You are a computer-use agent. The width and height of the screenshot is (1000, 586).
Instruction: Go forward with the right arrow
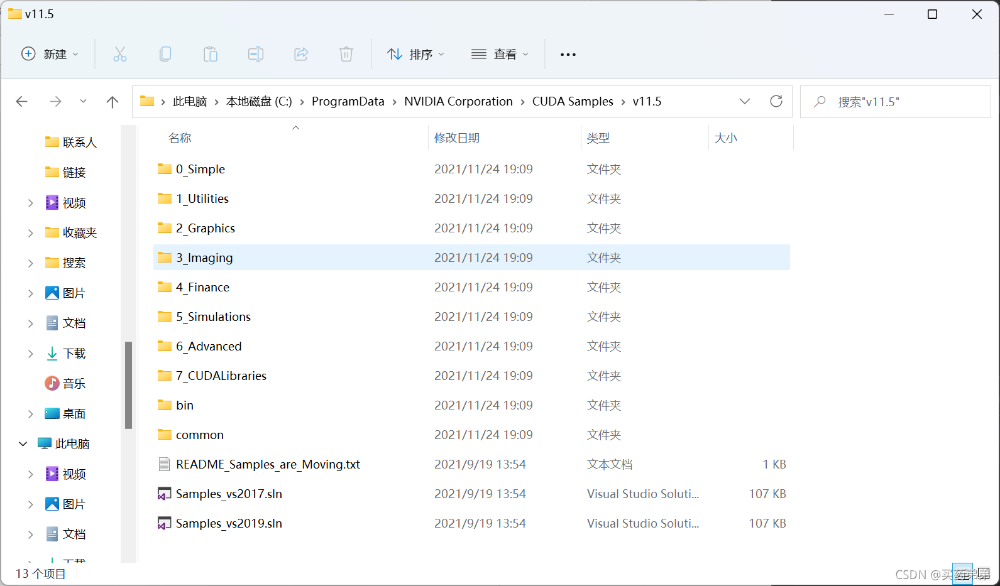[56, 101]
